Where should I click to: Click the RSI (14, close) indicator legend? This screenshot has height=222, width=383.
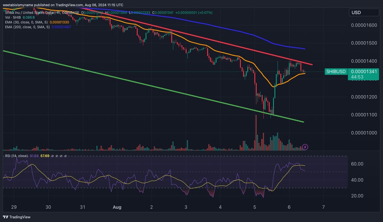pyautogui.click(x=17, y=156)
